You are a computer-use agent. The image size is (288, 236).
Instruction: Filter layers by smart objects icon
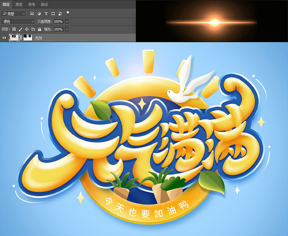[x=60, y=14]
